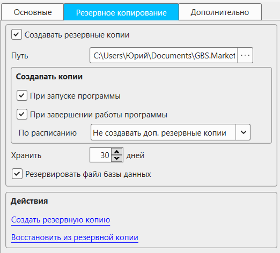The width and height of the screenshot is (280, 253).
Task: Click Восстановить из резервной копии link
Action: coord(75,237)
